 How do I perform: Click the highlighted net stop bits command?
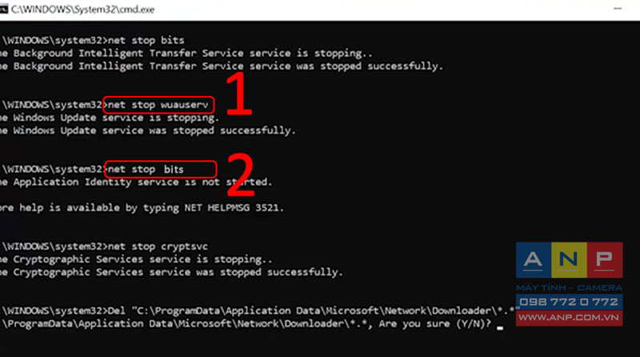point(161,169)
